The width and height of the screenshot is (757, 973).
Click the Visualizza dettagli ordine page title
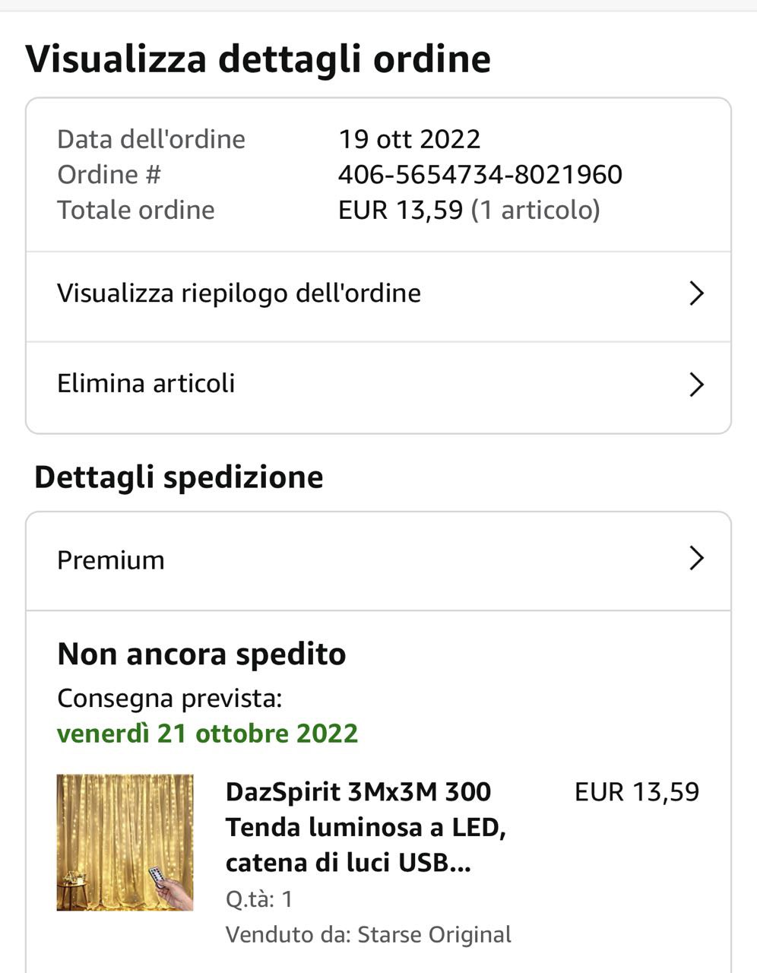point(258,59)
